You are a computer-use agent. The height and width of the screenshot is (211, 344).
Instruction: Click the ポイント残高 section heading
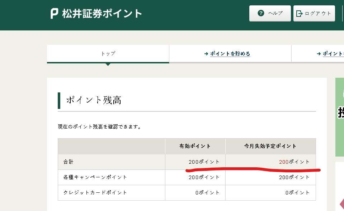coord(94,100)
